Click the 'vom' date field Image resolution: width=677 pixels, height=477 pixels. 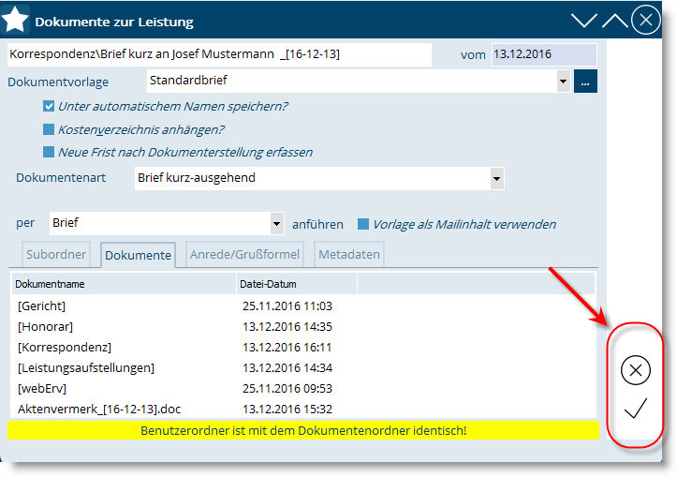(543, 54)
